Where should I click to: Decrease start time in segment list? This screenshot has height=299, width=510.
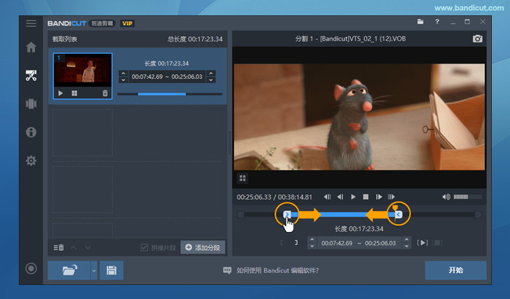coord(123,80)
